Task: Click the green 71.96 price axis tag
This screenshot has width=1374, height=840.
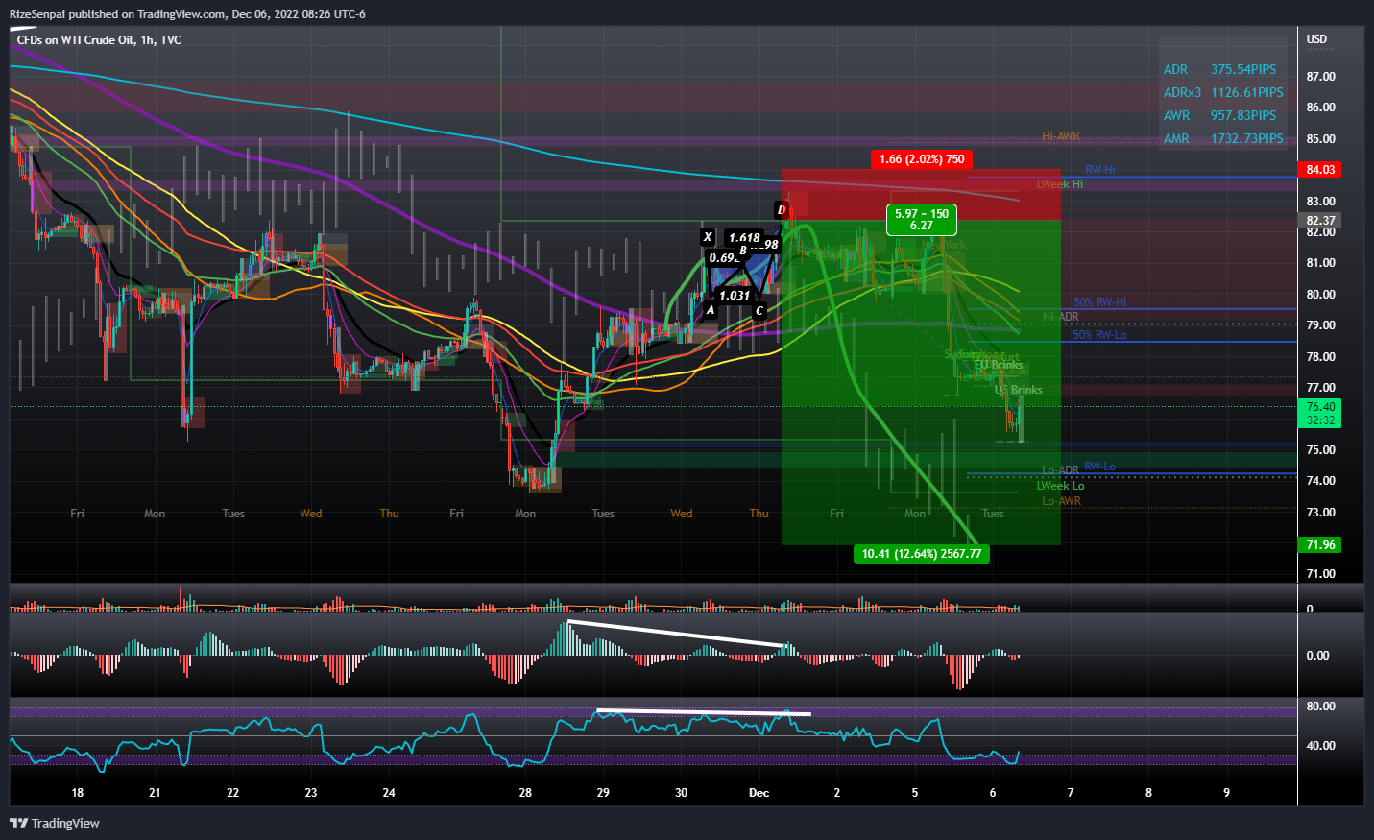Action: 1321,544
